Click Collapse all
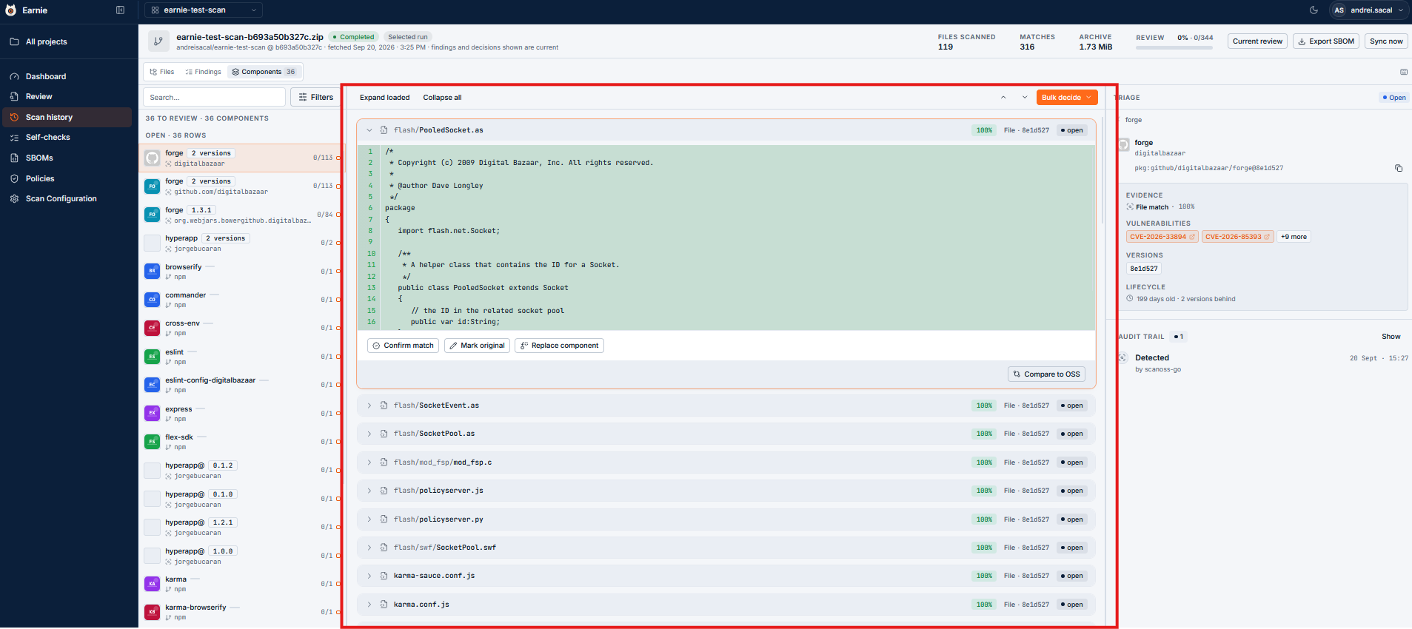Screen dimensions: 1412x629 [x=442, y=98]
